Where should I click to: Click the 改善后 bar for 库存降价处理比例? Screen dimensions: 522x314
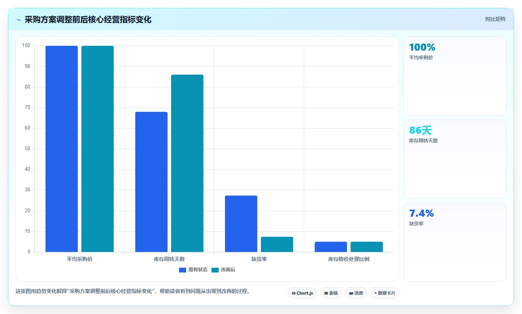(x=367, y=247)
